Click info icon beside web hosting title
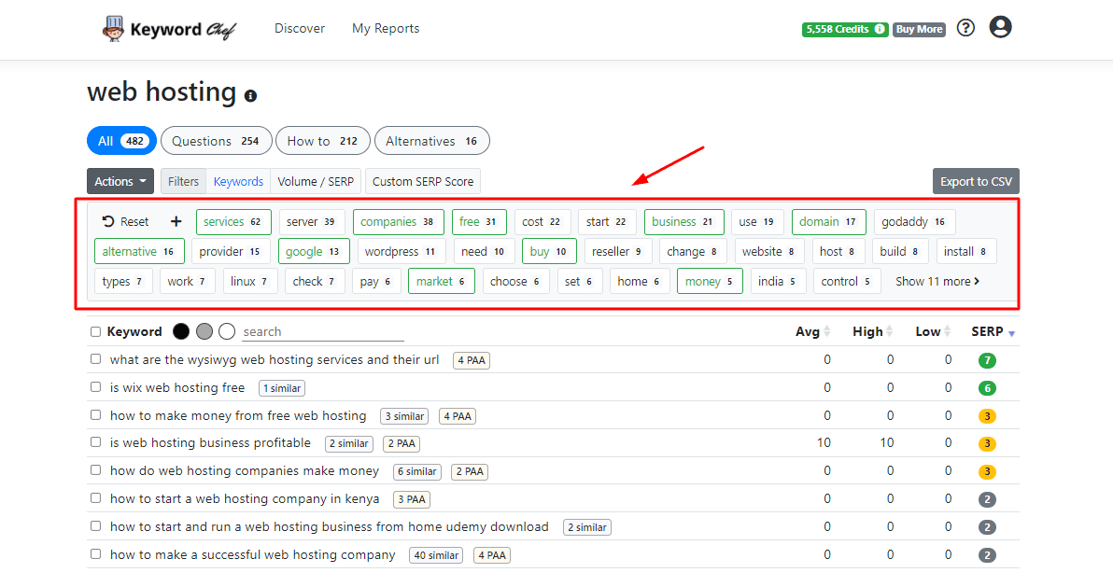This screenshot has height=573, width=1113. pos(250,95)
